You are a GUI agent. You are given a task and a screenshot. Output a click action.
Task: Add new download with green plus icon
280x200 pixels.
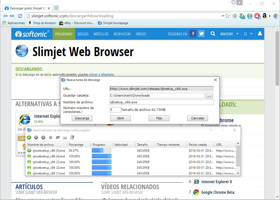[29, 137]
